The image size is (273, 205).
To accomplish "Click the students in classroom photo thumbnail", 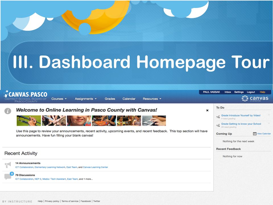I will click(x=129, y=121).
